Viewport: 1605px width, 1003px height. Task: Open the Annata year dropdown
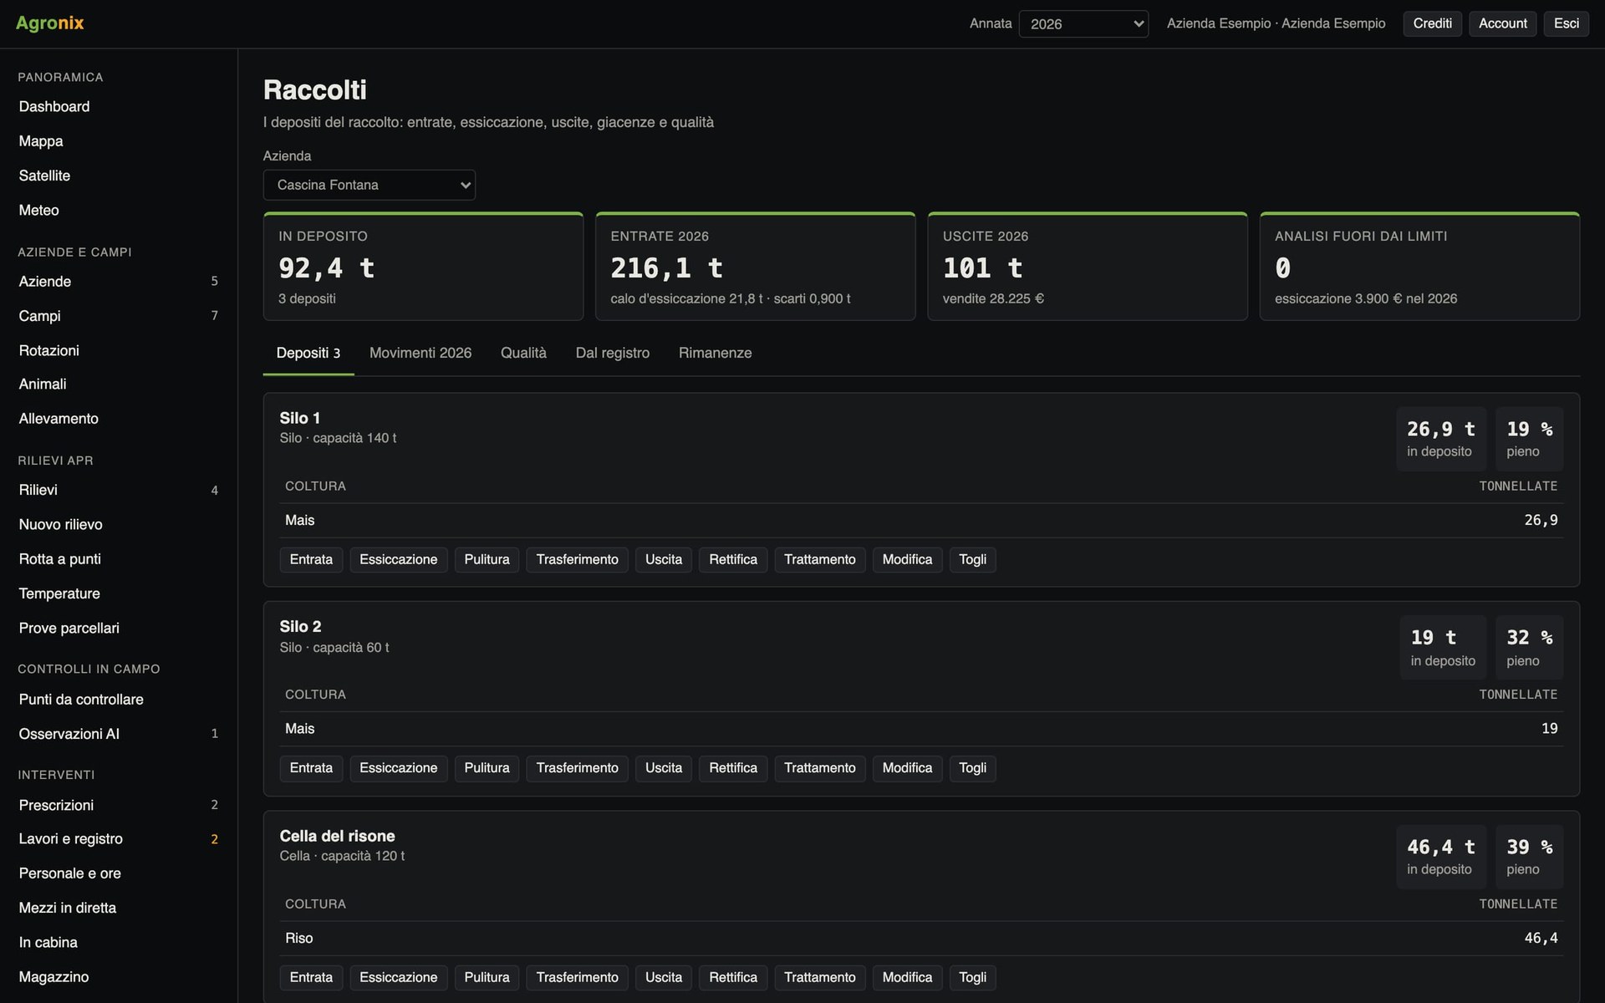[1083, 23]
